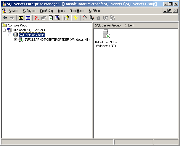Select Microsoft SQL Servers tree item
Viewport: 180px width, 146px height.
point(29,30)
